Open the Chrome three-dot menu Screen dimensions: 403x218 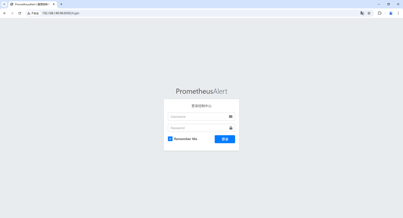pyautogui.click(x=398, y=13)
